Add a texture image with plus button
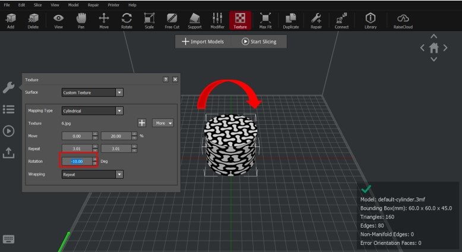Viewport: 462px width, 252px height. (142, 123)
